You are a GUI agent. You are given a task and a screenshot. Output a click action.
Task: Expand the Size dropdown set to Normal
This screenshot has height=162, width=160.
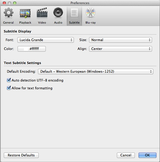120,40
